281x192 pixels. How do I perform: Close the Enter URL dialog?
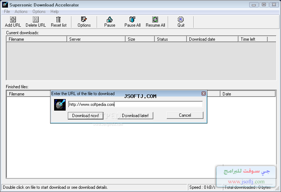pos(203,94)
